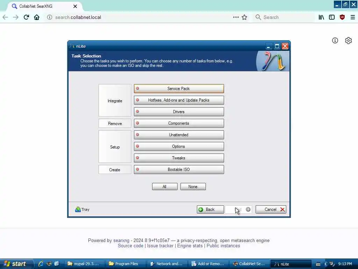The width and height of the screenshot is (358, 269).
Task: Send nLite to the Tray
Action: coord(82,209)
